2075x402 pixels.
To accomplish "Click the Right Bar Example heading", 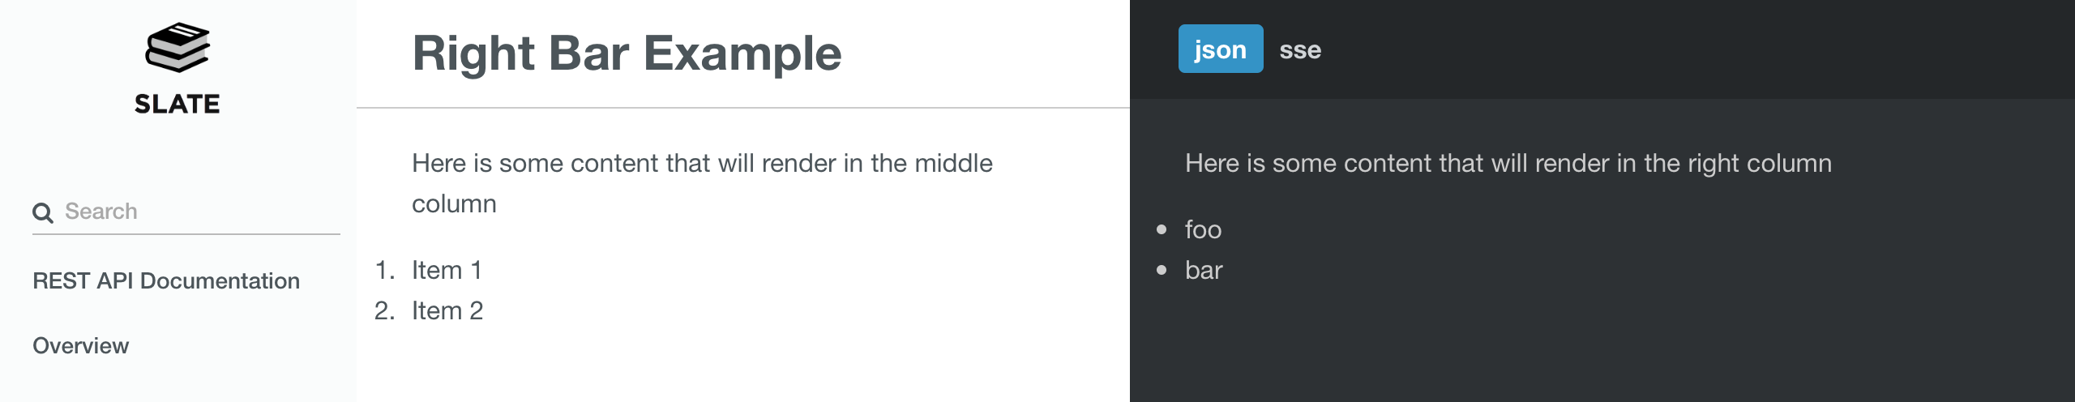I will click(x=627, y=53).
